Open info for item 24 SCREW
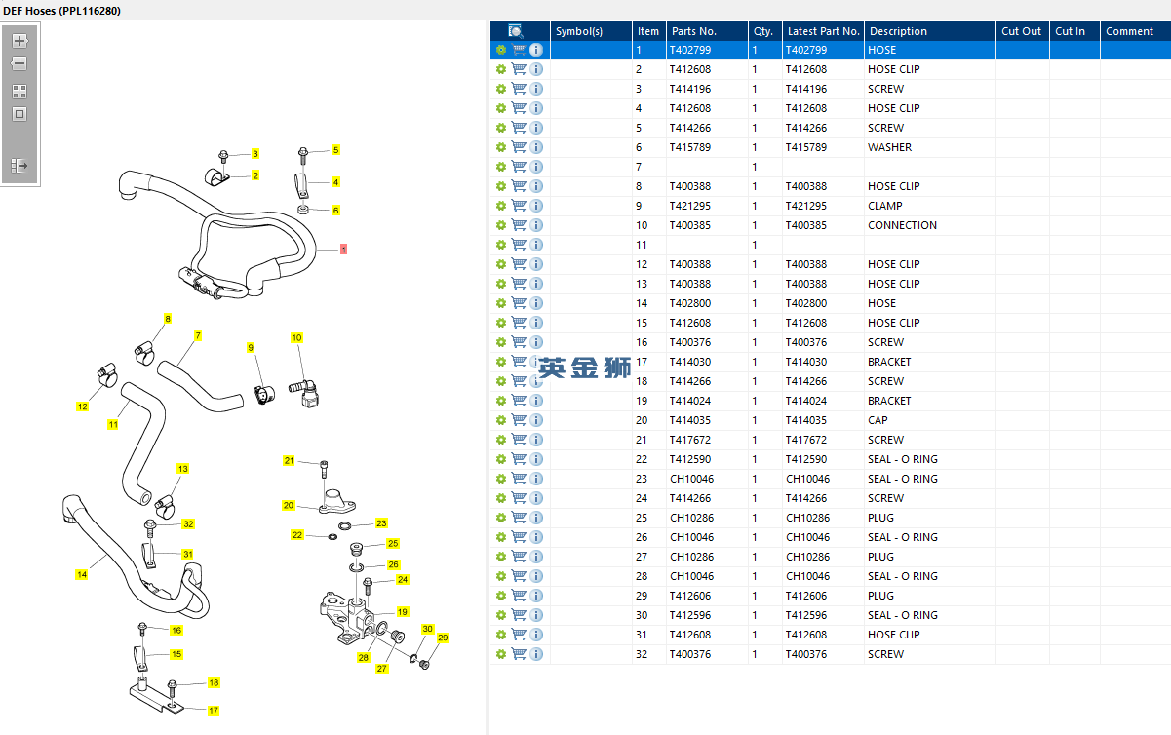The width and height of the screenshot is (1171, 735). 536,498
